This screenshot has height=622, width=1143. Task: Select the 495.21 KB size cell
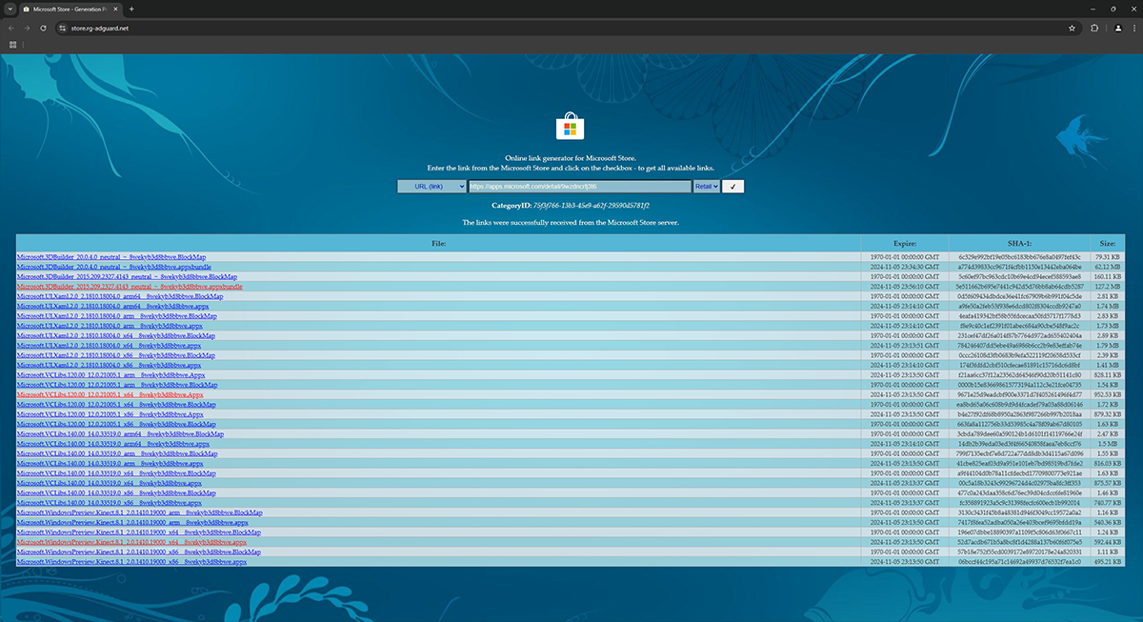[x=1109, y=562]
